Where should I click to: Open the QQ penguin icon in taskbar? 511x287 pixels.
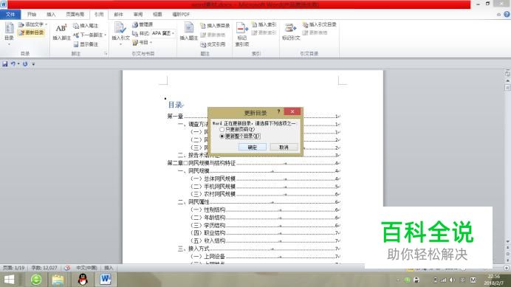[83, 280]
